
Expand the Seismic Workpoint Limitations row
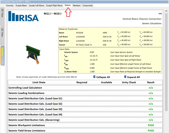pyautogui.click(x=27, y=125)
